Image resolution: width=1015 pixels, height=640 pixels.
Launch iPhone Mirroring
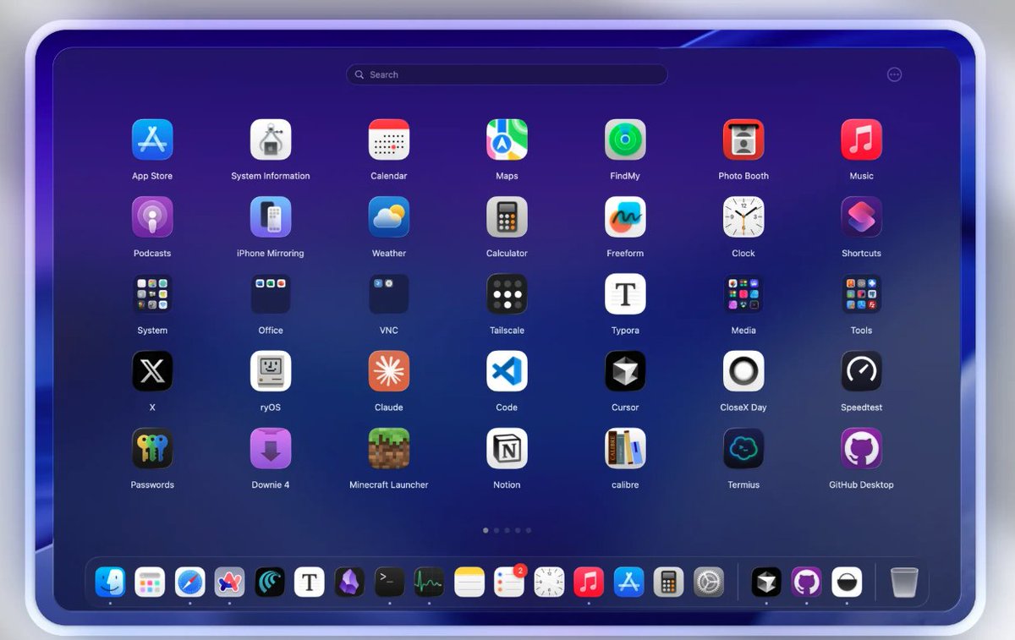(x=271, y=217)
